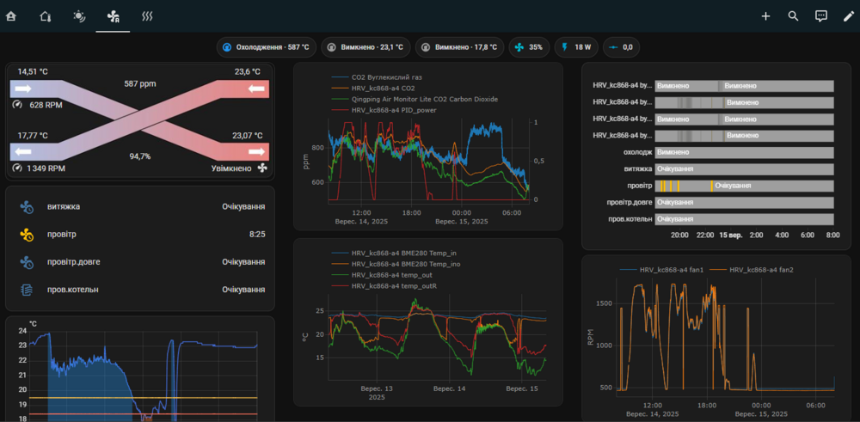The width and height of the screenshot is (860, 422).
Task: Click the fan icon beside Увімкнено
Action: (262, 168)
